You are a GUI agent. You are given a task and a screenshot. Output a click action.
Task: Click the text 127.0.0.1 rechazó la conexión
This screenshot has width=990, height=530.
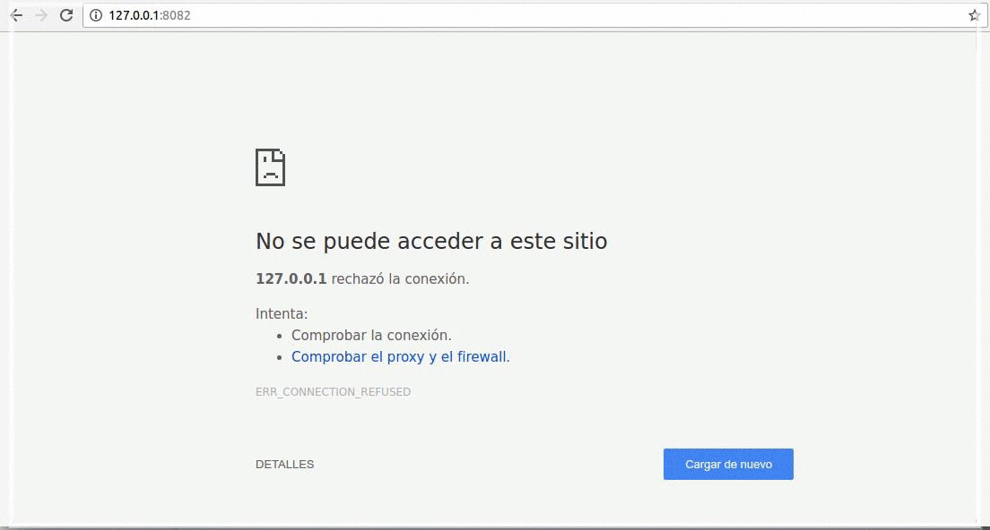[x=362, y=279]
